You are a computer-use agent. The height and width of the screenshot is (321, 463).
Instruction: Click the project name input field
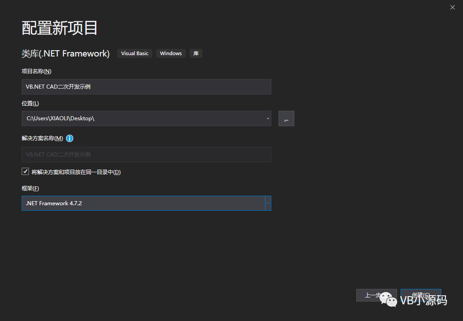[x=146, y=87]
